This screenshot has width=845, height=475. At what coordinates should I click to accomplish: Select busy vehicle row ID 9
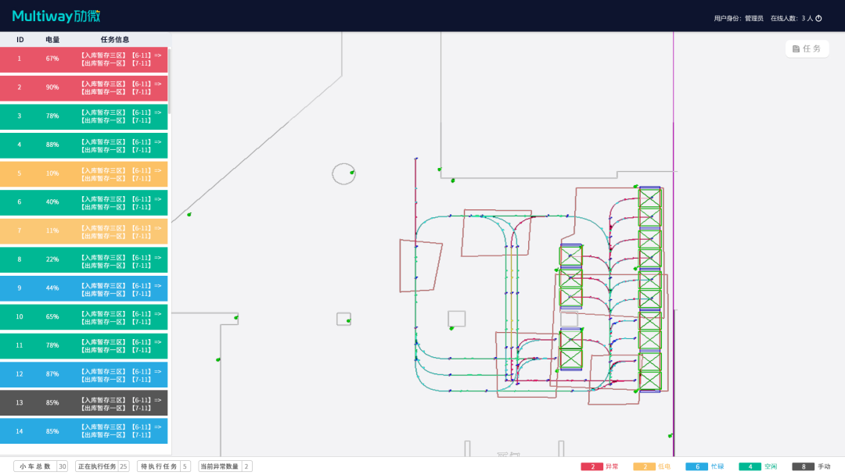[x=84, y=288]
